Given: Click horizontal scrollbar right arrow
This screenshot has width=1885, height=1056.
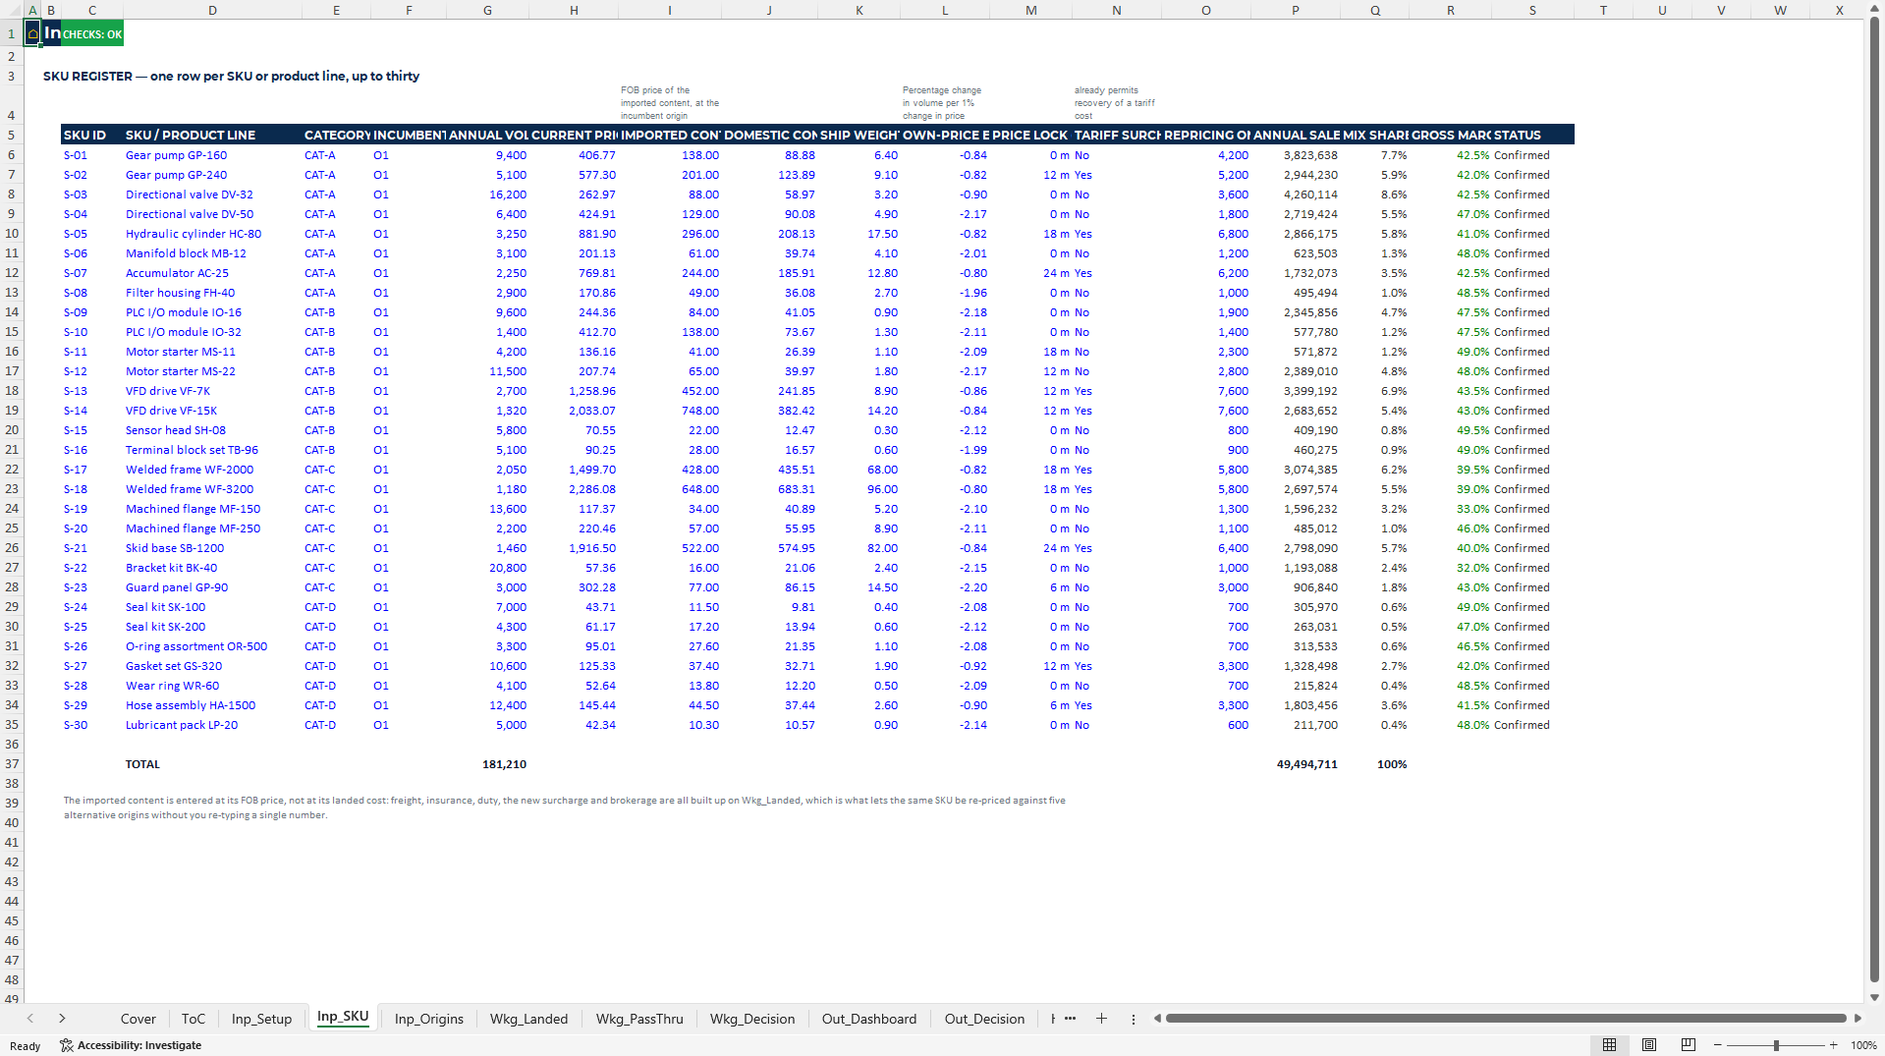Looking at the screenshot, I should point(1857,1019).
